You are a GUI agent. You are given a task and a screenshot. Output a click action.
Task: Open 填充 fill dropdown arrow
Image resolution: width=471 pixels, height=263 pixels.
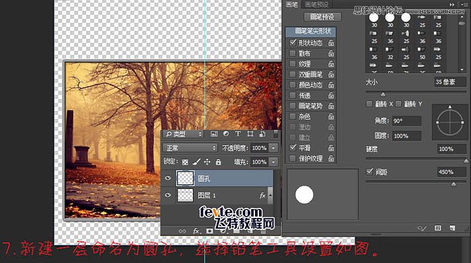tap(273, 162)
